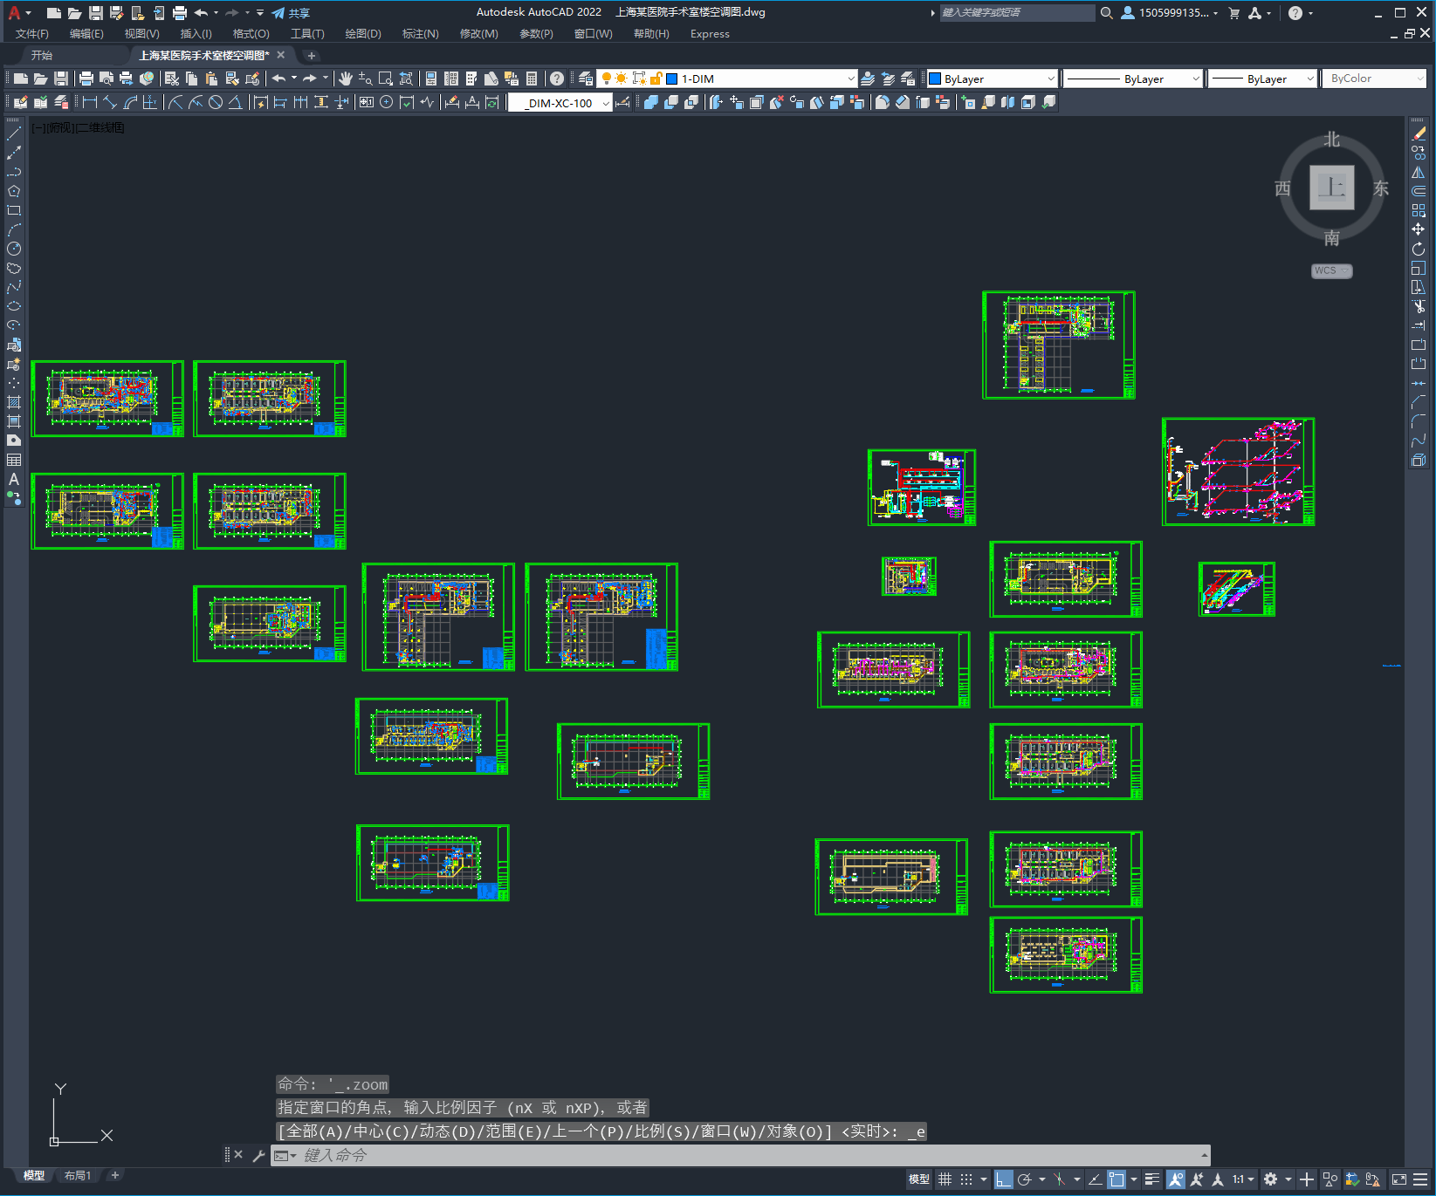This screenshot has height=1196, width=1436.
Task: Open the _DIM-XC-100 dimension style dropdown
Action: click(x=606, y=103)
